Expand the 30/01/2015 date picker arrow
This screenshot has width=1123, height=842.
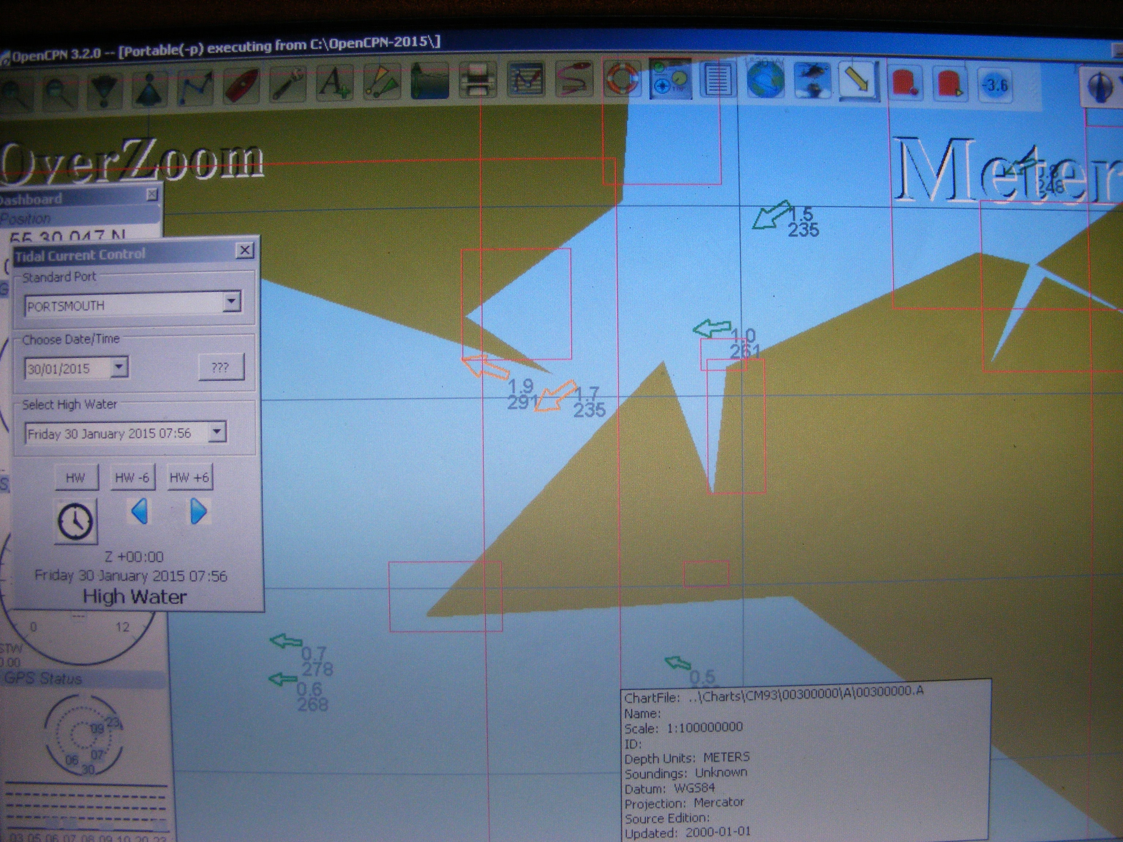[119, 367]
